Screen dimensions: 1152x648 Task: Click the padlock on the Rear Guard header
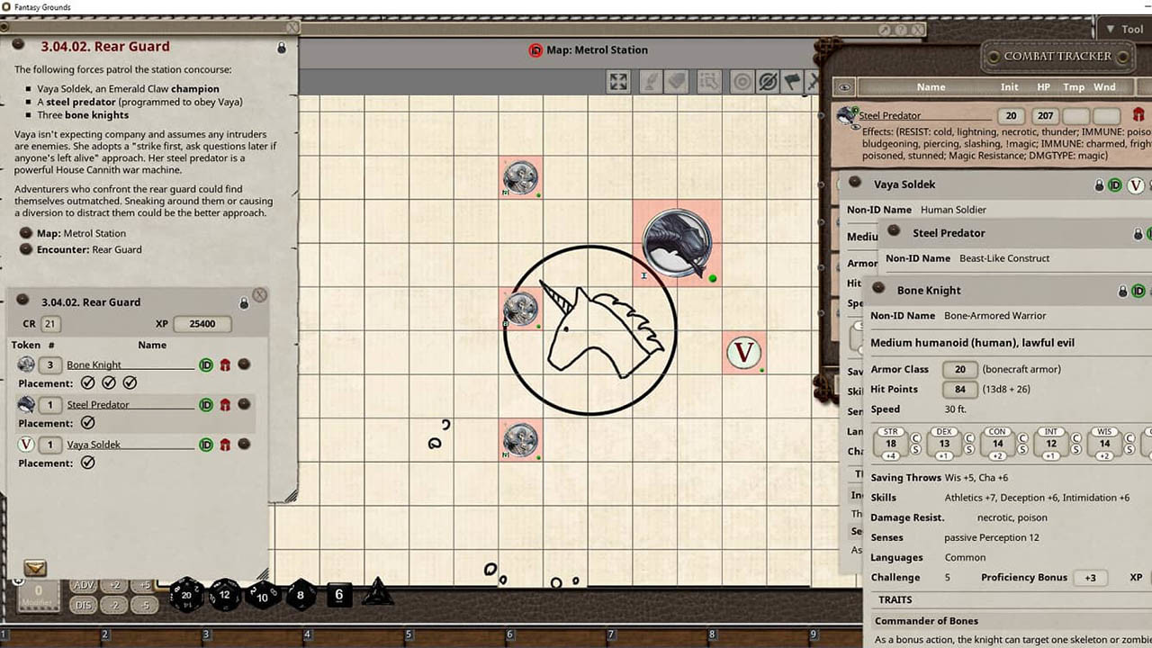pos(282,48)
